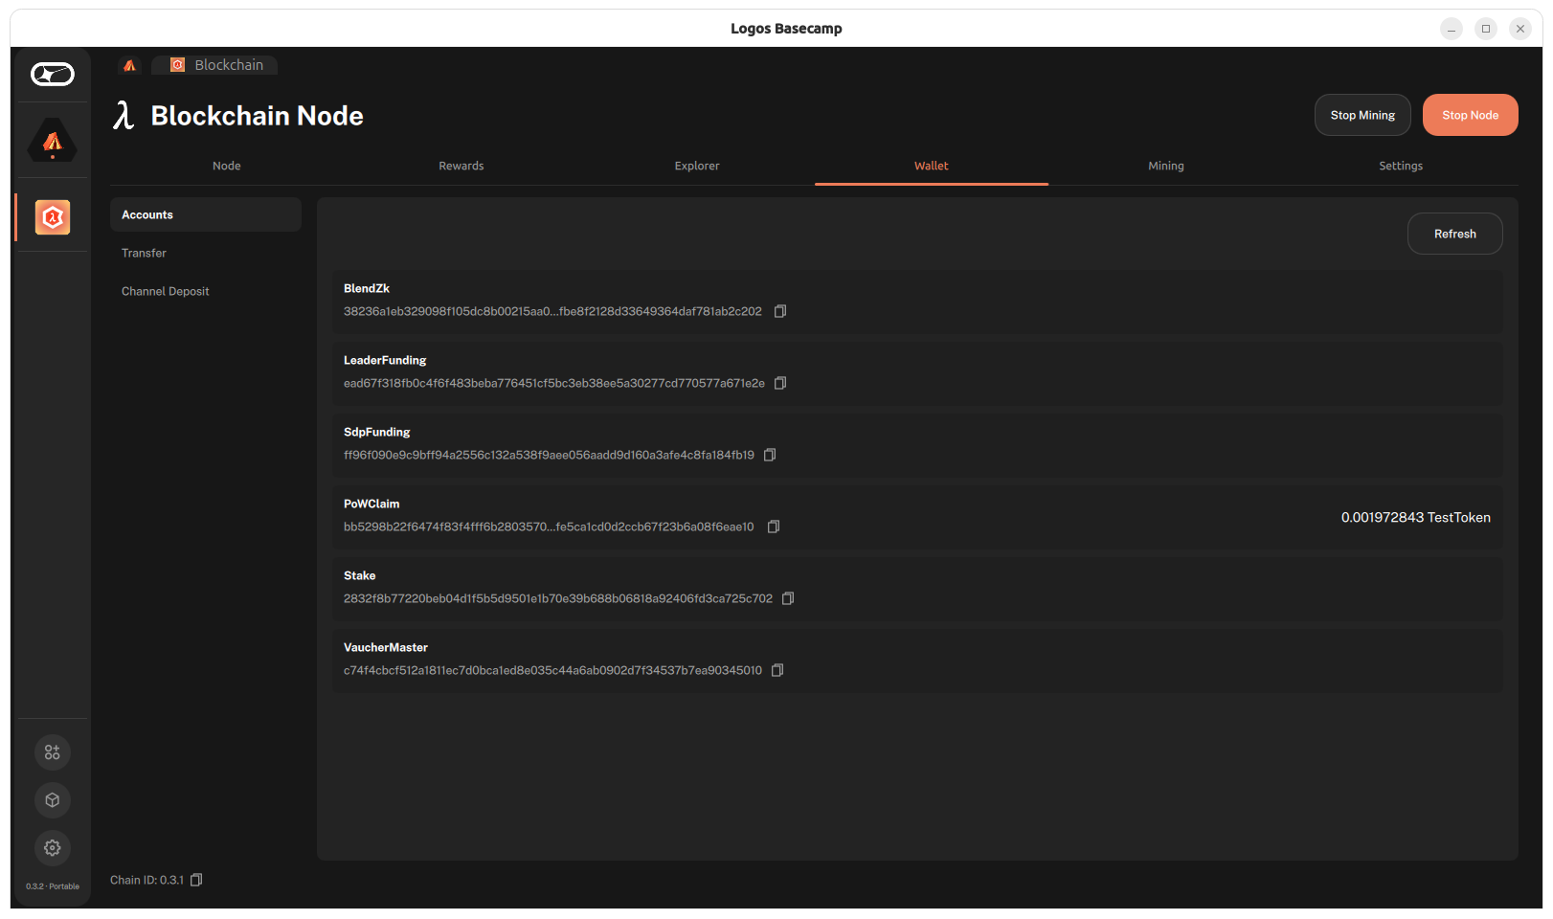Switch to the Settings tab
The width and height of the screenshot is (1553, 919).
[1401, 166]
